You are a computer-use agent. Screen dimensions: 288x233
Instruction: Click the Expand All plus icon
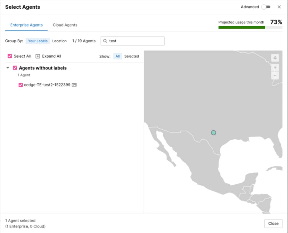coord(38,56)
